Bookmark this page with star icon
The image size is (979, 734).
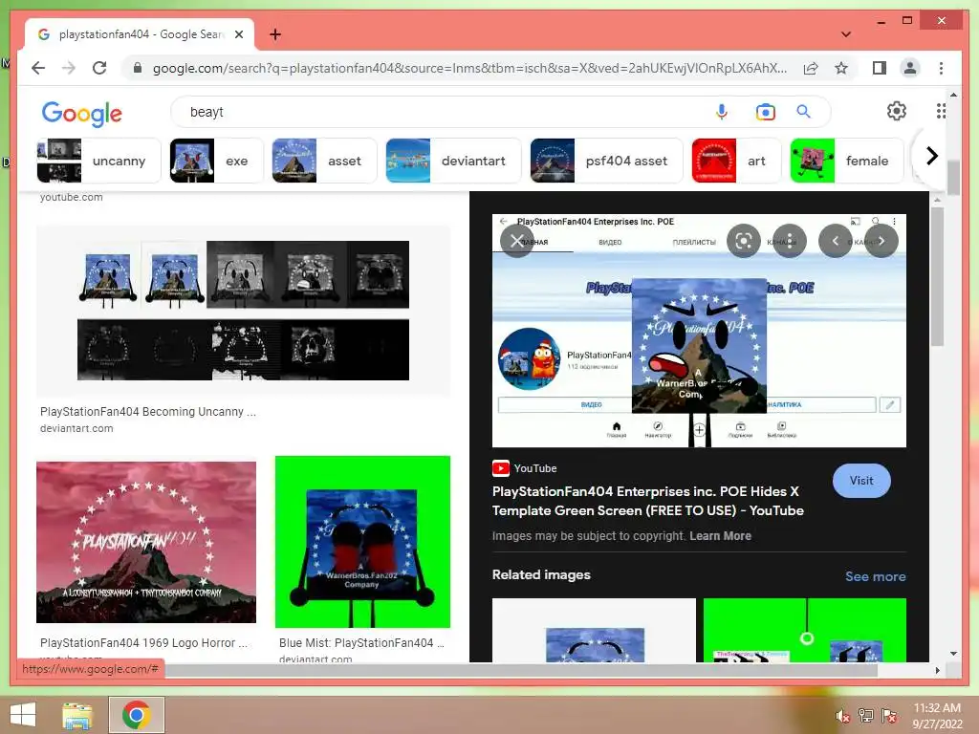[x=841, y=68]
